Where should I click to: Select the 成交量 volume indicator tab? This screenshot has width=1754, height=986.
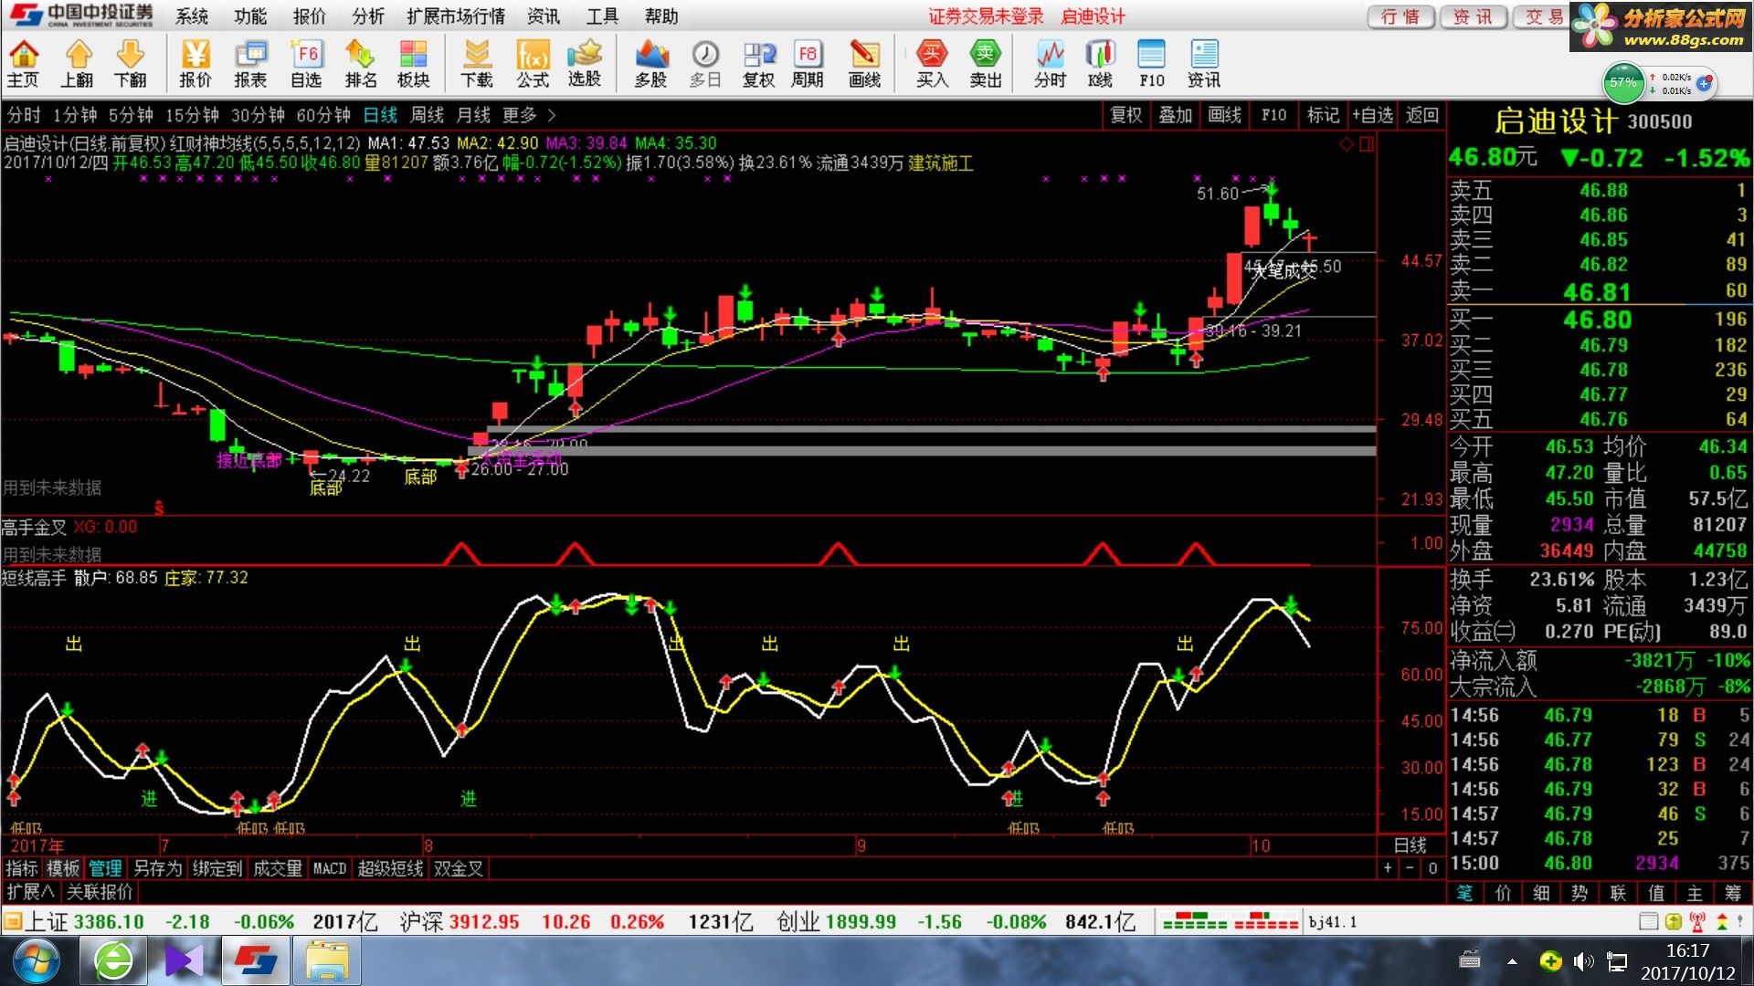click(x=278, y=868)
